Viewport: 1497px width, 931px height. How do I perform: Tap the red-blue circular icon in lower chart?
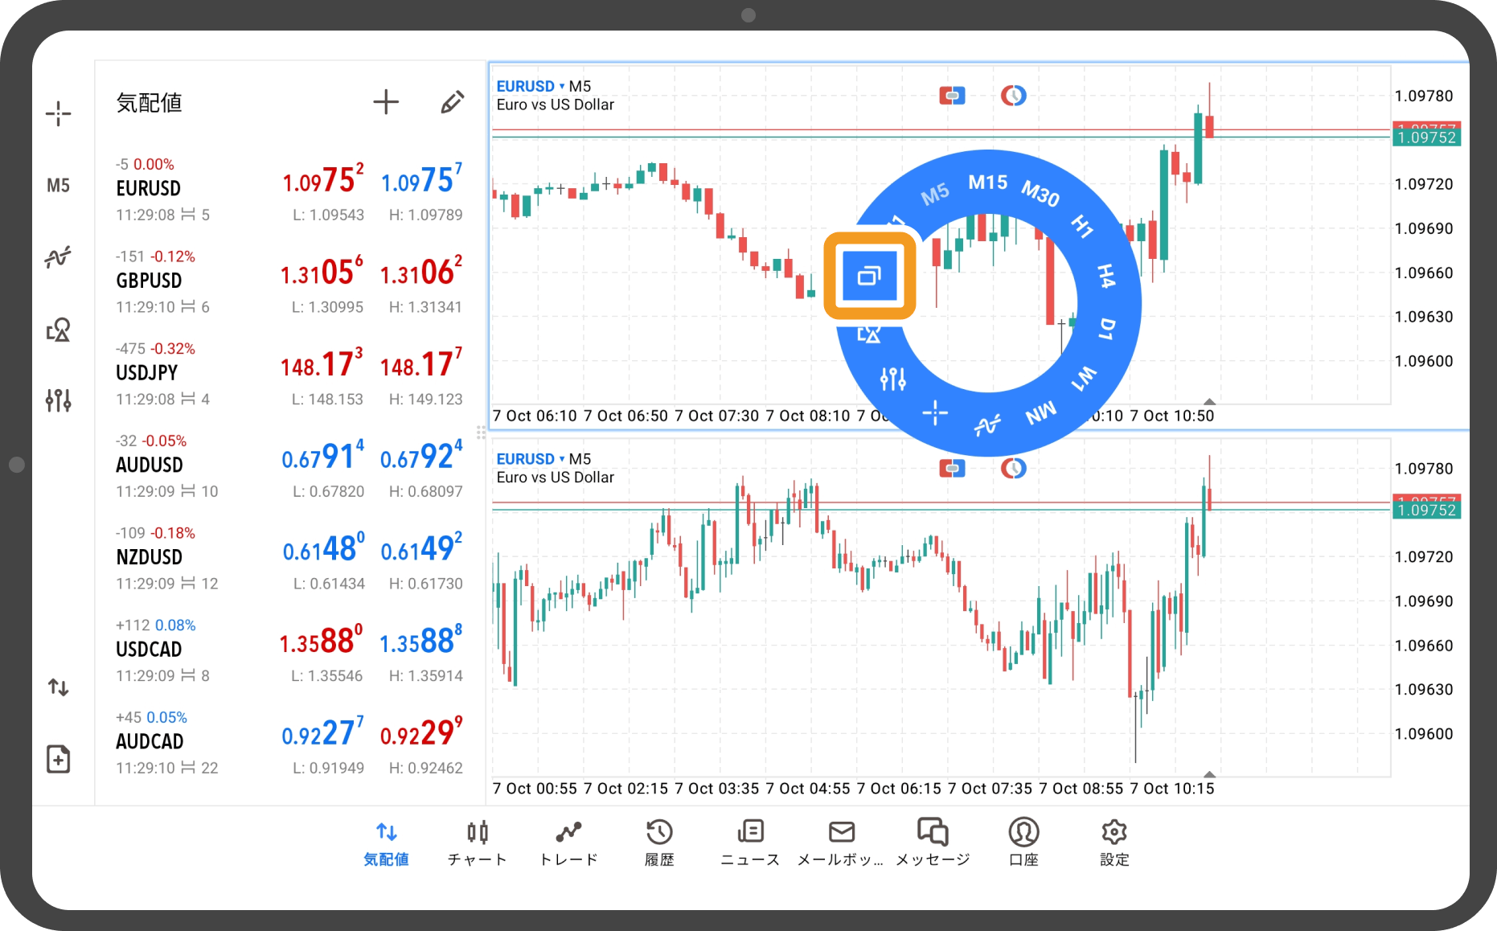(1014, 468)
